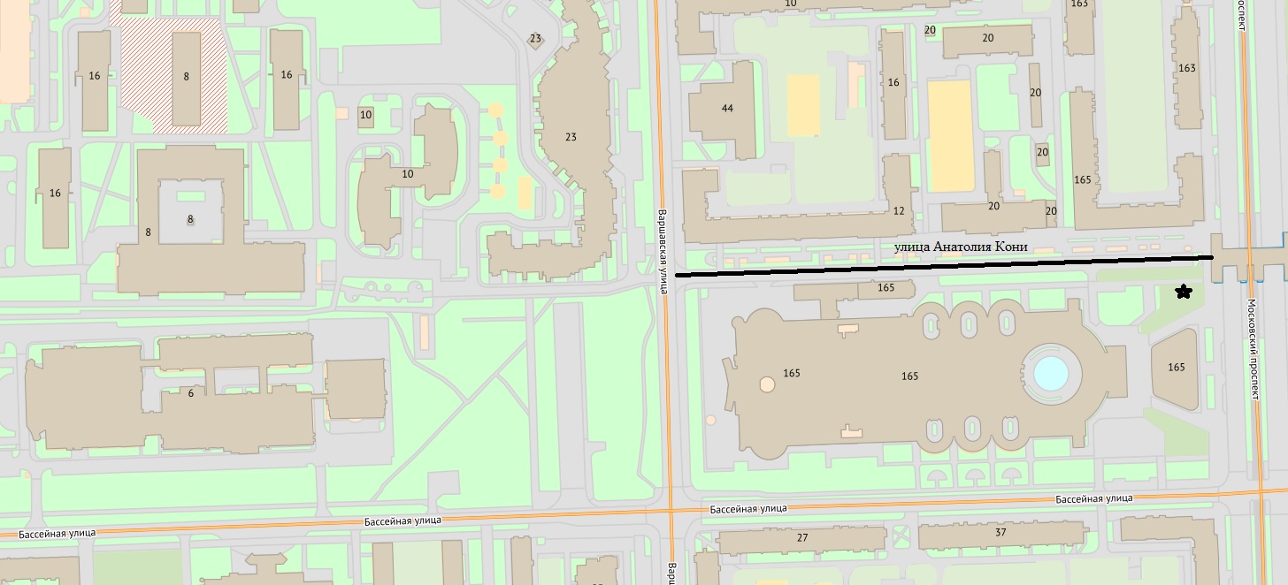Click the small square building labeled 10

click(366, 115)
